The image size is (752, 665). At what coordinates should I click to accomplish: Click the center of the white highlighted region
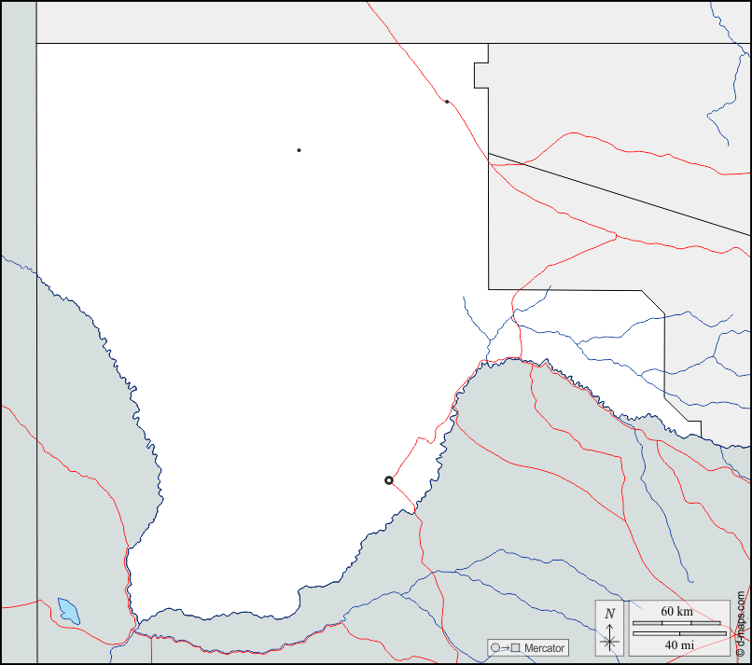tap(261, 326)
